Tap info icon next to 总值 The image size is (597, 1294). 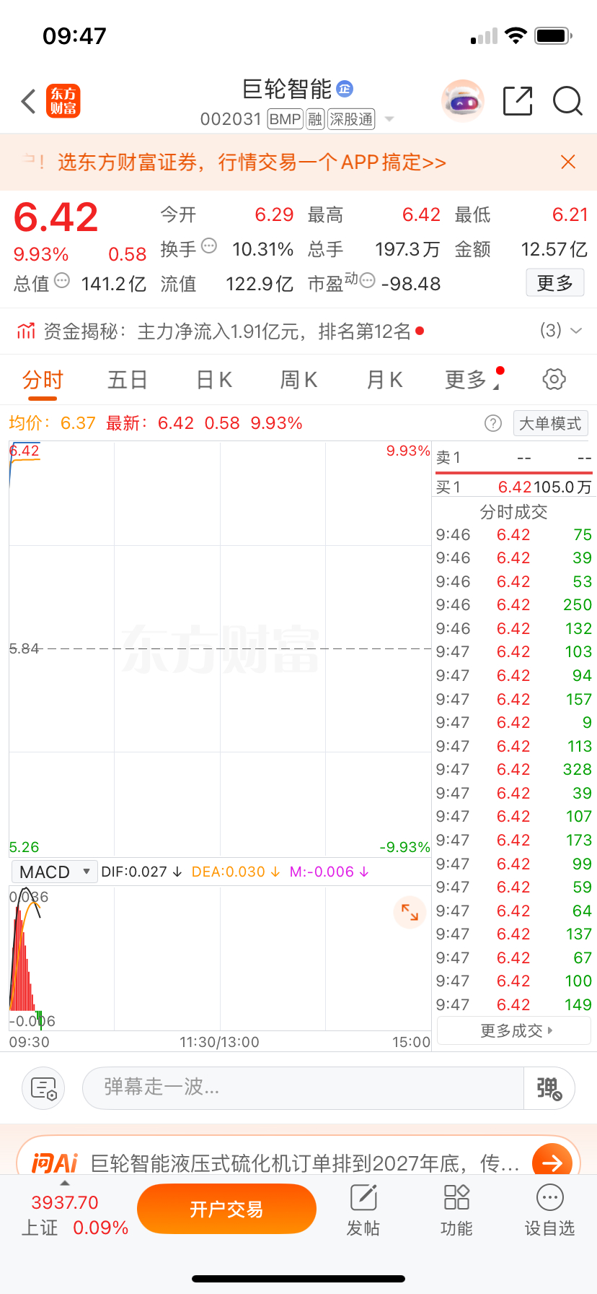[x=62, y=281]
